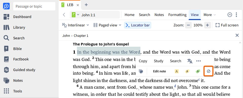Viewport: 243px width, 98px height.
Task: Open the More menu dropdown
Action: click(210, 15)
